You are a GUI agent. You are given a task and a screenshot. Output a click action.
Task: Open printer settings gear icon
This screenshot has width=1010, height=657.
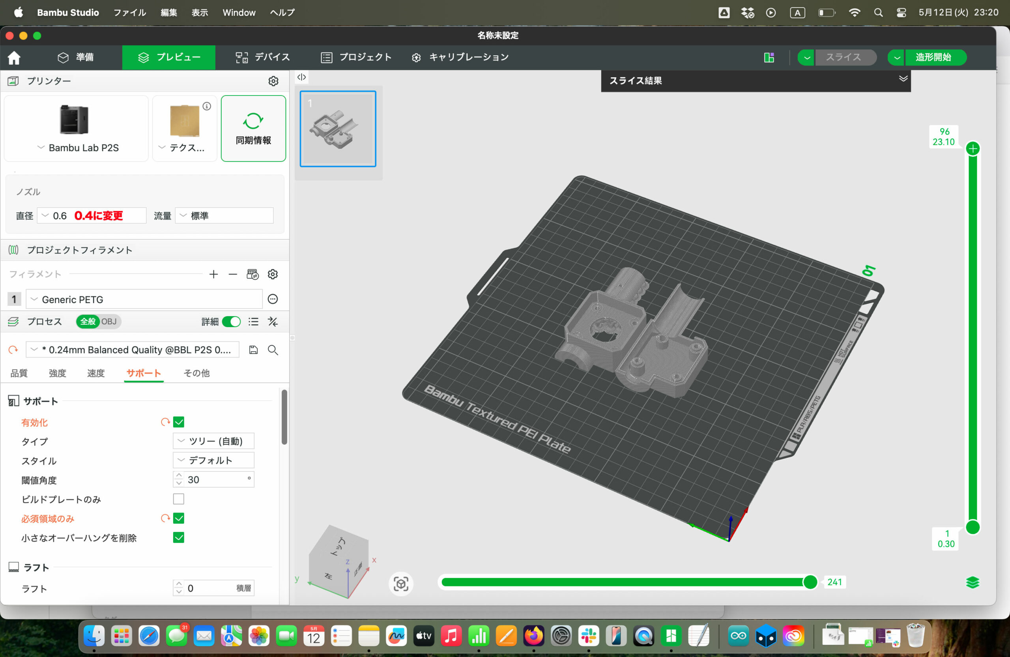click(273, 80)
